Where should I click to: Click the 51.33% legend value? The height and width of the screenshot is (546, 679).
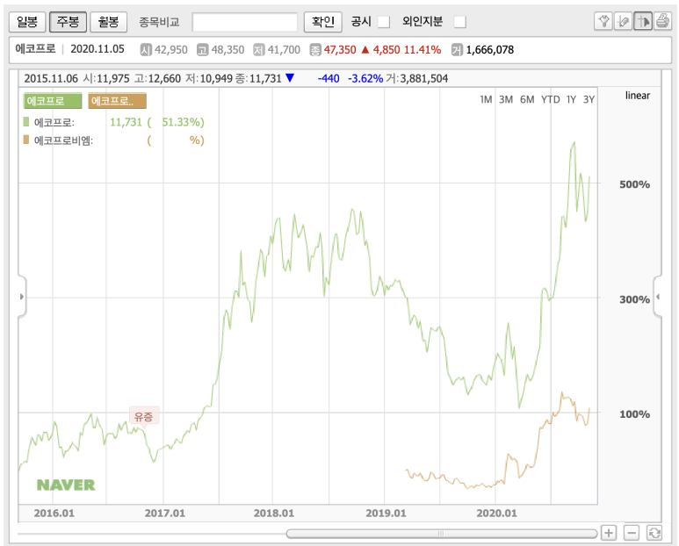[181, 122]
